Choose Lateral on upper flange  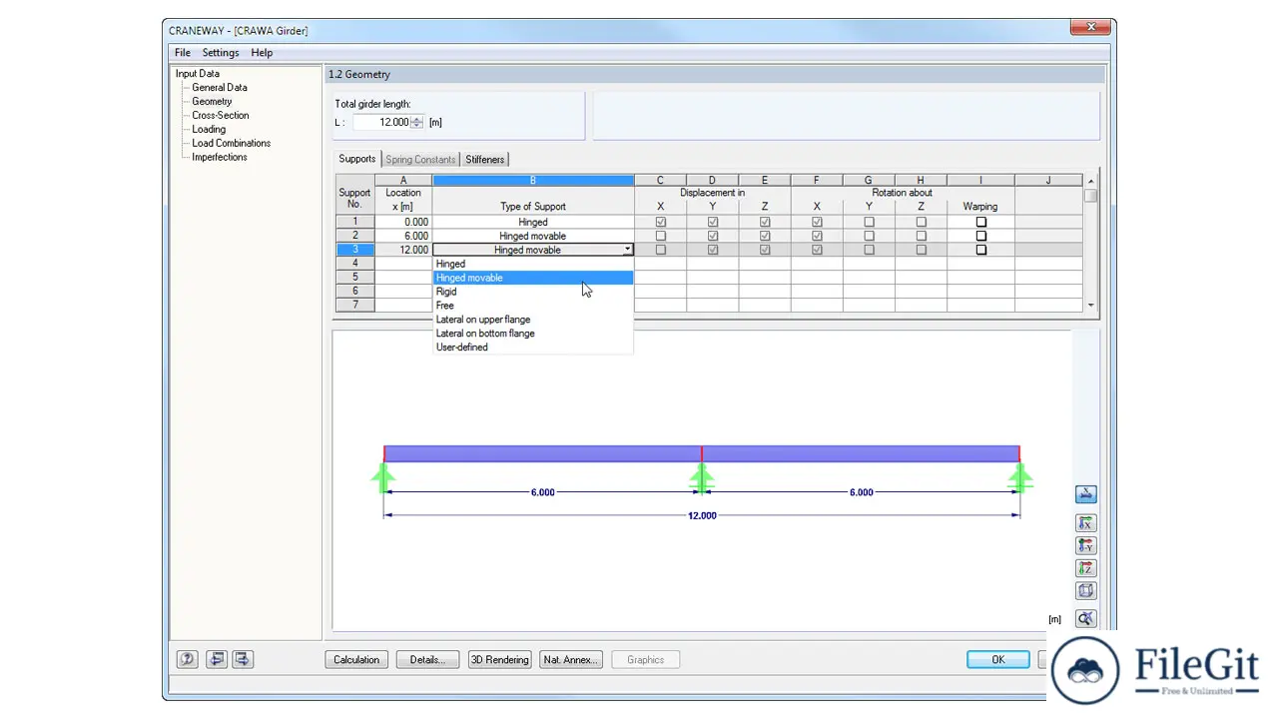pyautogui.click(x=533, y=320)
